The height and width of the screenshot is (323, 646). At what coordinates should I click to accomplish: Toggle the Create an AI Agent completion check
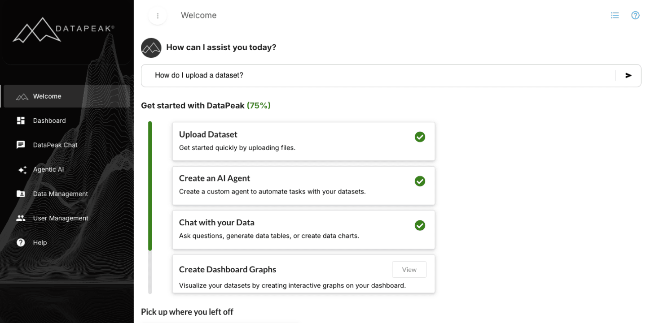click(x=420, y=181)
